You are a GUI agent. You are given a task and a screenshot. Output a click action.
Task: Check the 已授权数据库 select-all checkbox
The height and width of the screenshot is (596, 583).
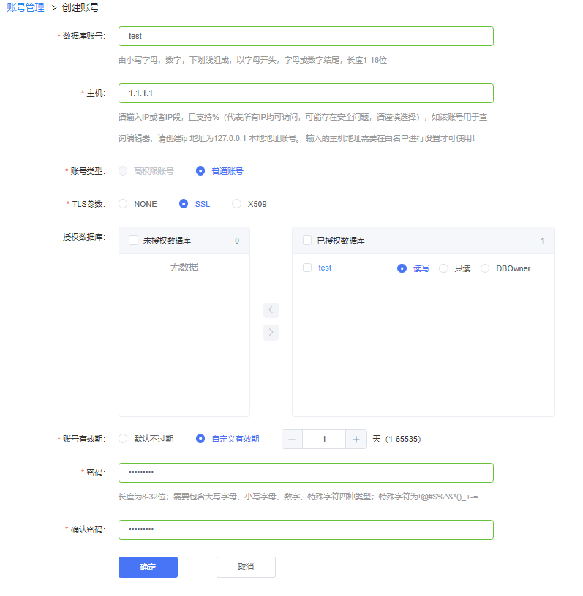pos(307,241)
